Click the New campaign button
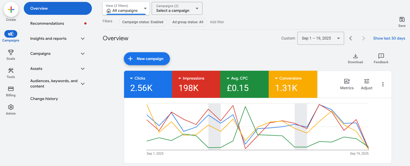This screenshot has width=410, height=166. click(x=147, y=59)
